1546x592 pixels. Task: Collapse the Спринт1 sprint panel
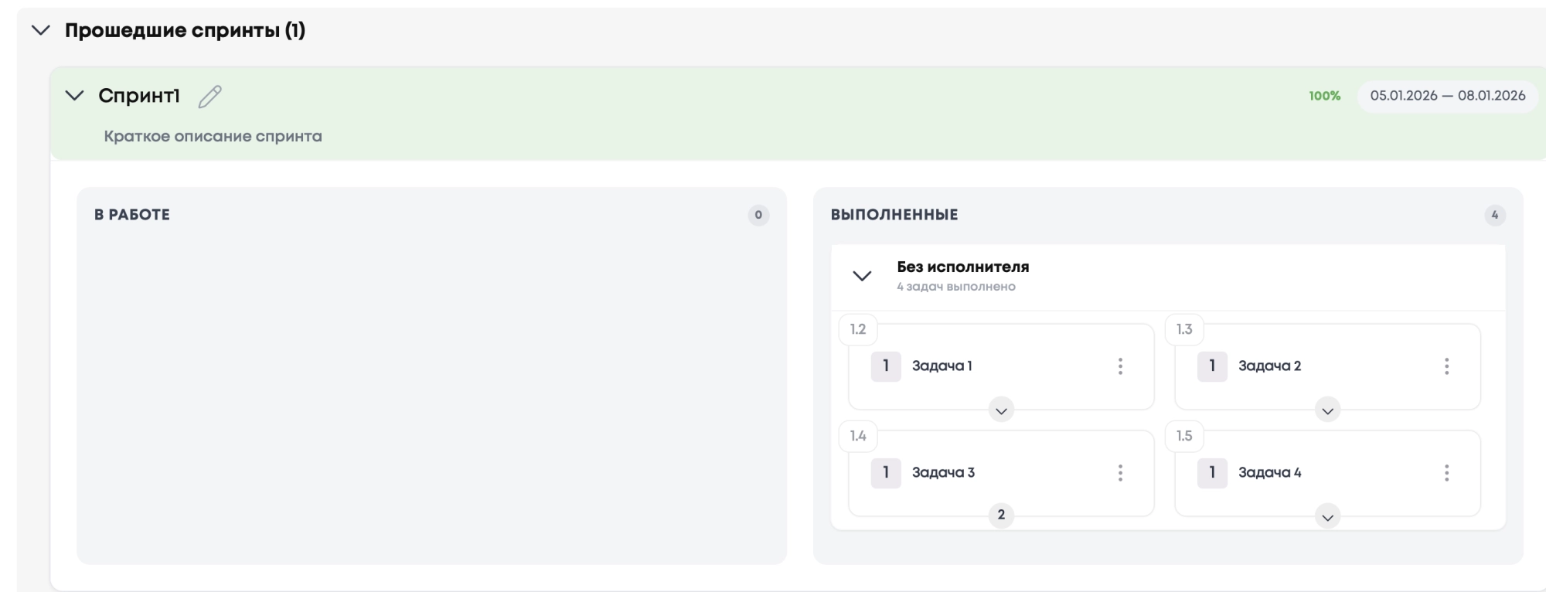tap(74, 96)
